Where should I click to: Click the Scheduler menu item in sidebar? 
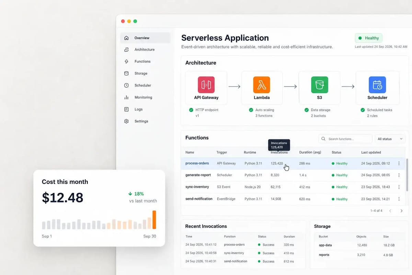(x=145, y=85)
